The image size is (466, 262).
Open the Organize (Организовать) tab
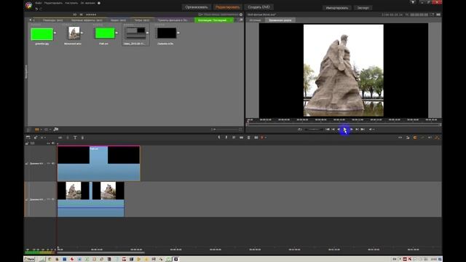197,7
